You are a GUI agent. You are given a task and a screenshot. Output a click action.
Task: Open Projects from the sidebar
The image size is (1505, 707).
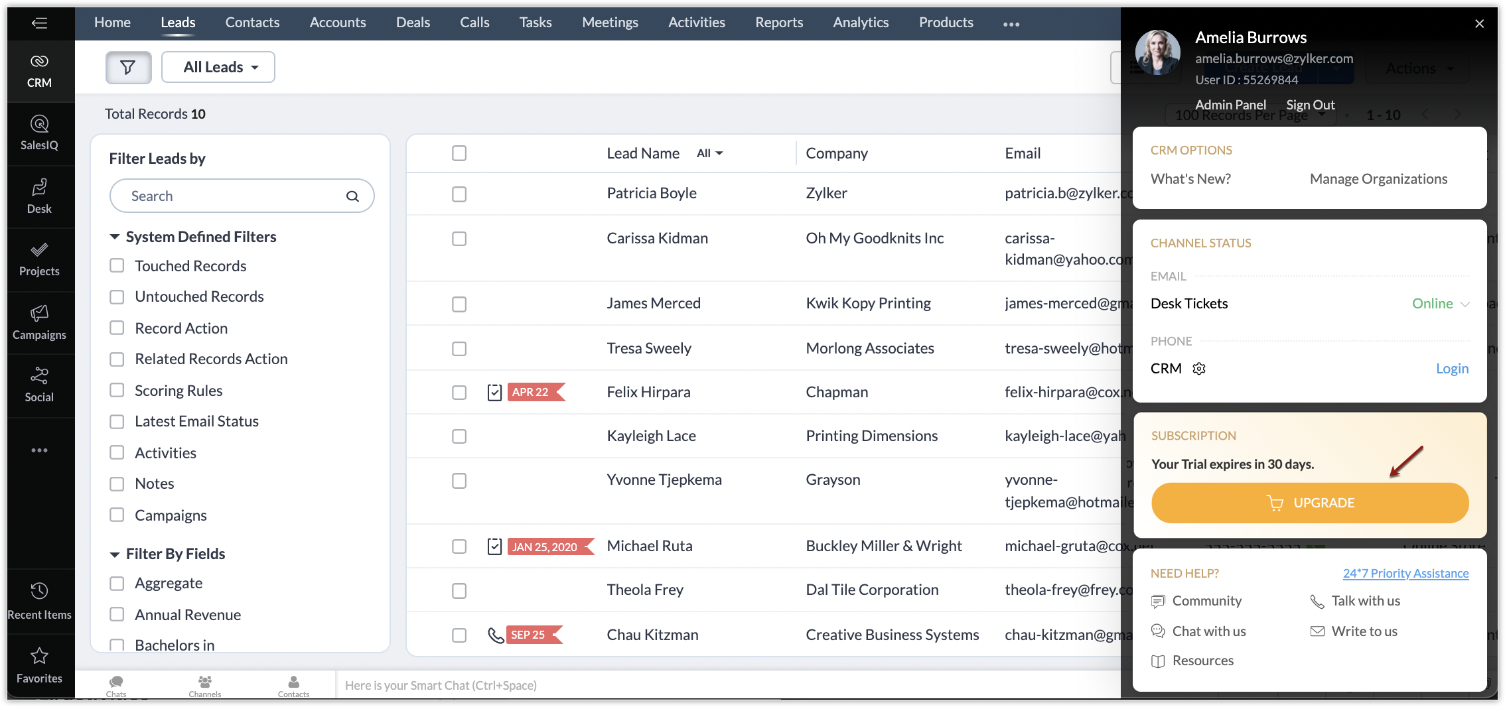pos(39,259)
